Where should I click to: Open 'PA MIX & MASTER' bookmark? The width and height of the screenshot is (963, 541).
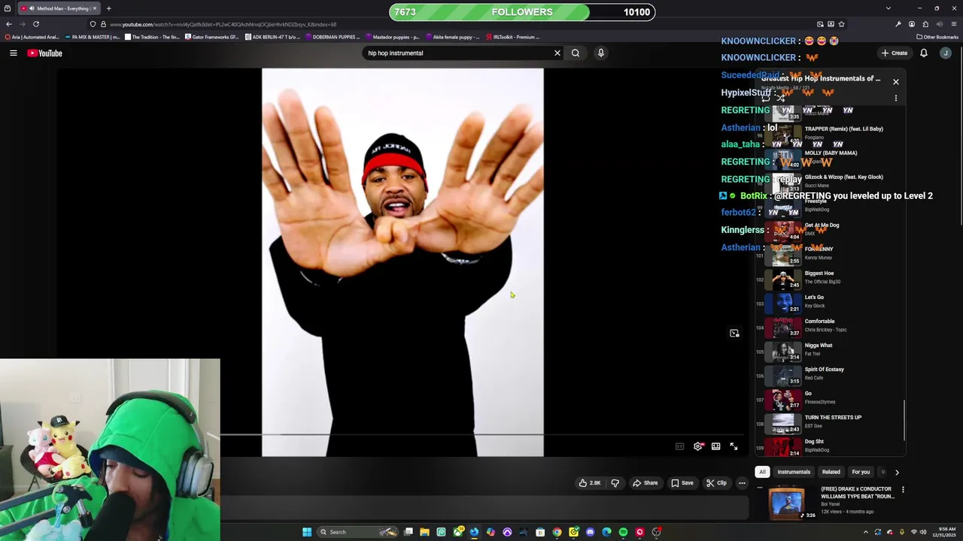point(94,37)
